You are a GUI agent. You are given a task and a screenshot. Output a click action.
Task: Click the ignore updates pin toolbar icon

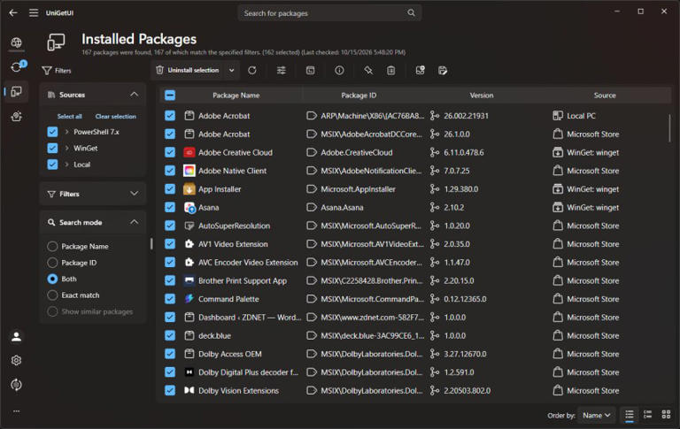(x=368, y=70)
